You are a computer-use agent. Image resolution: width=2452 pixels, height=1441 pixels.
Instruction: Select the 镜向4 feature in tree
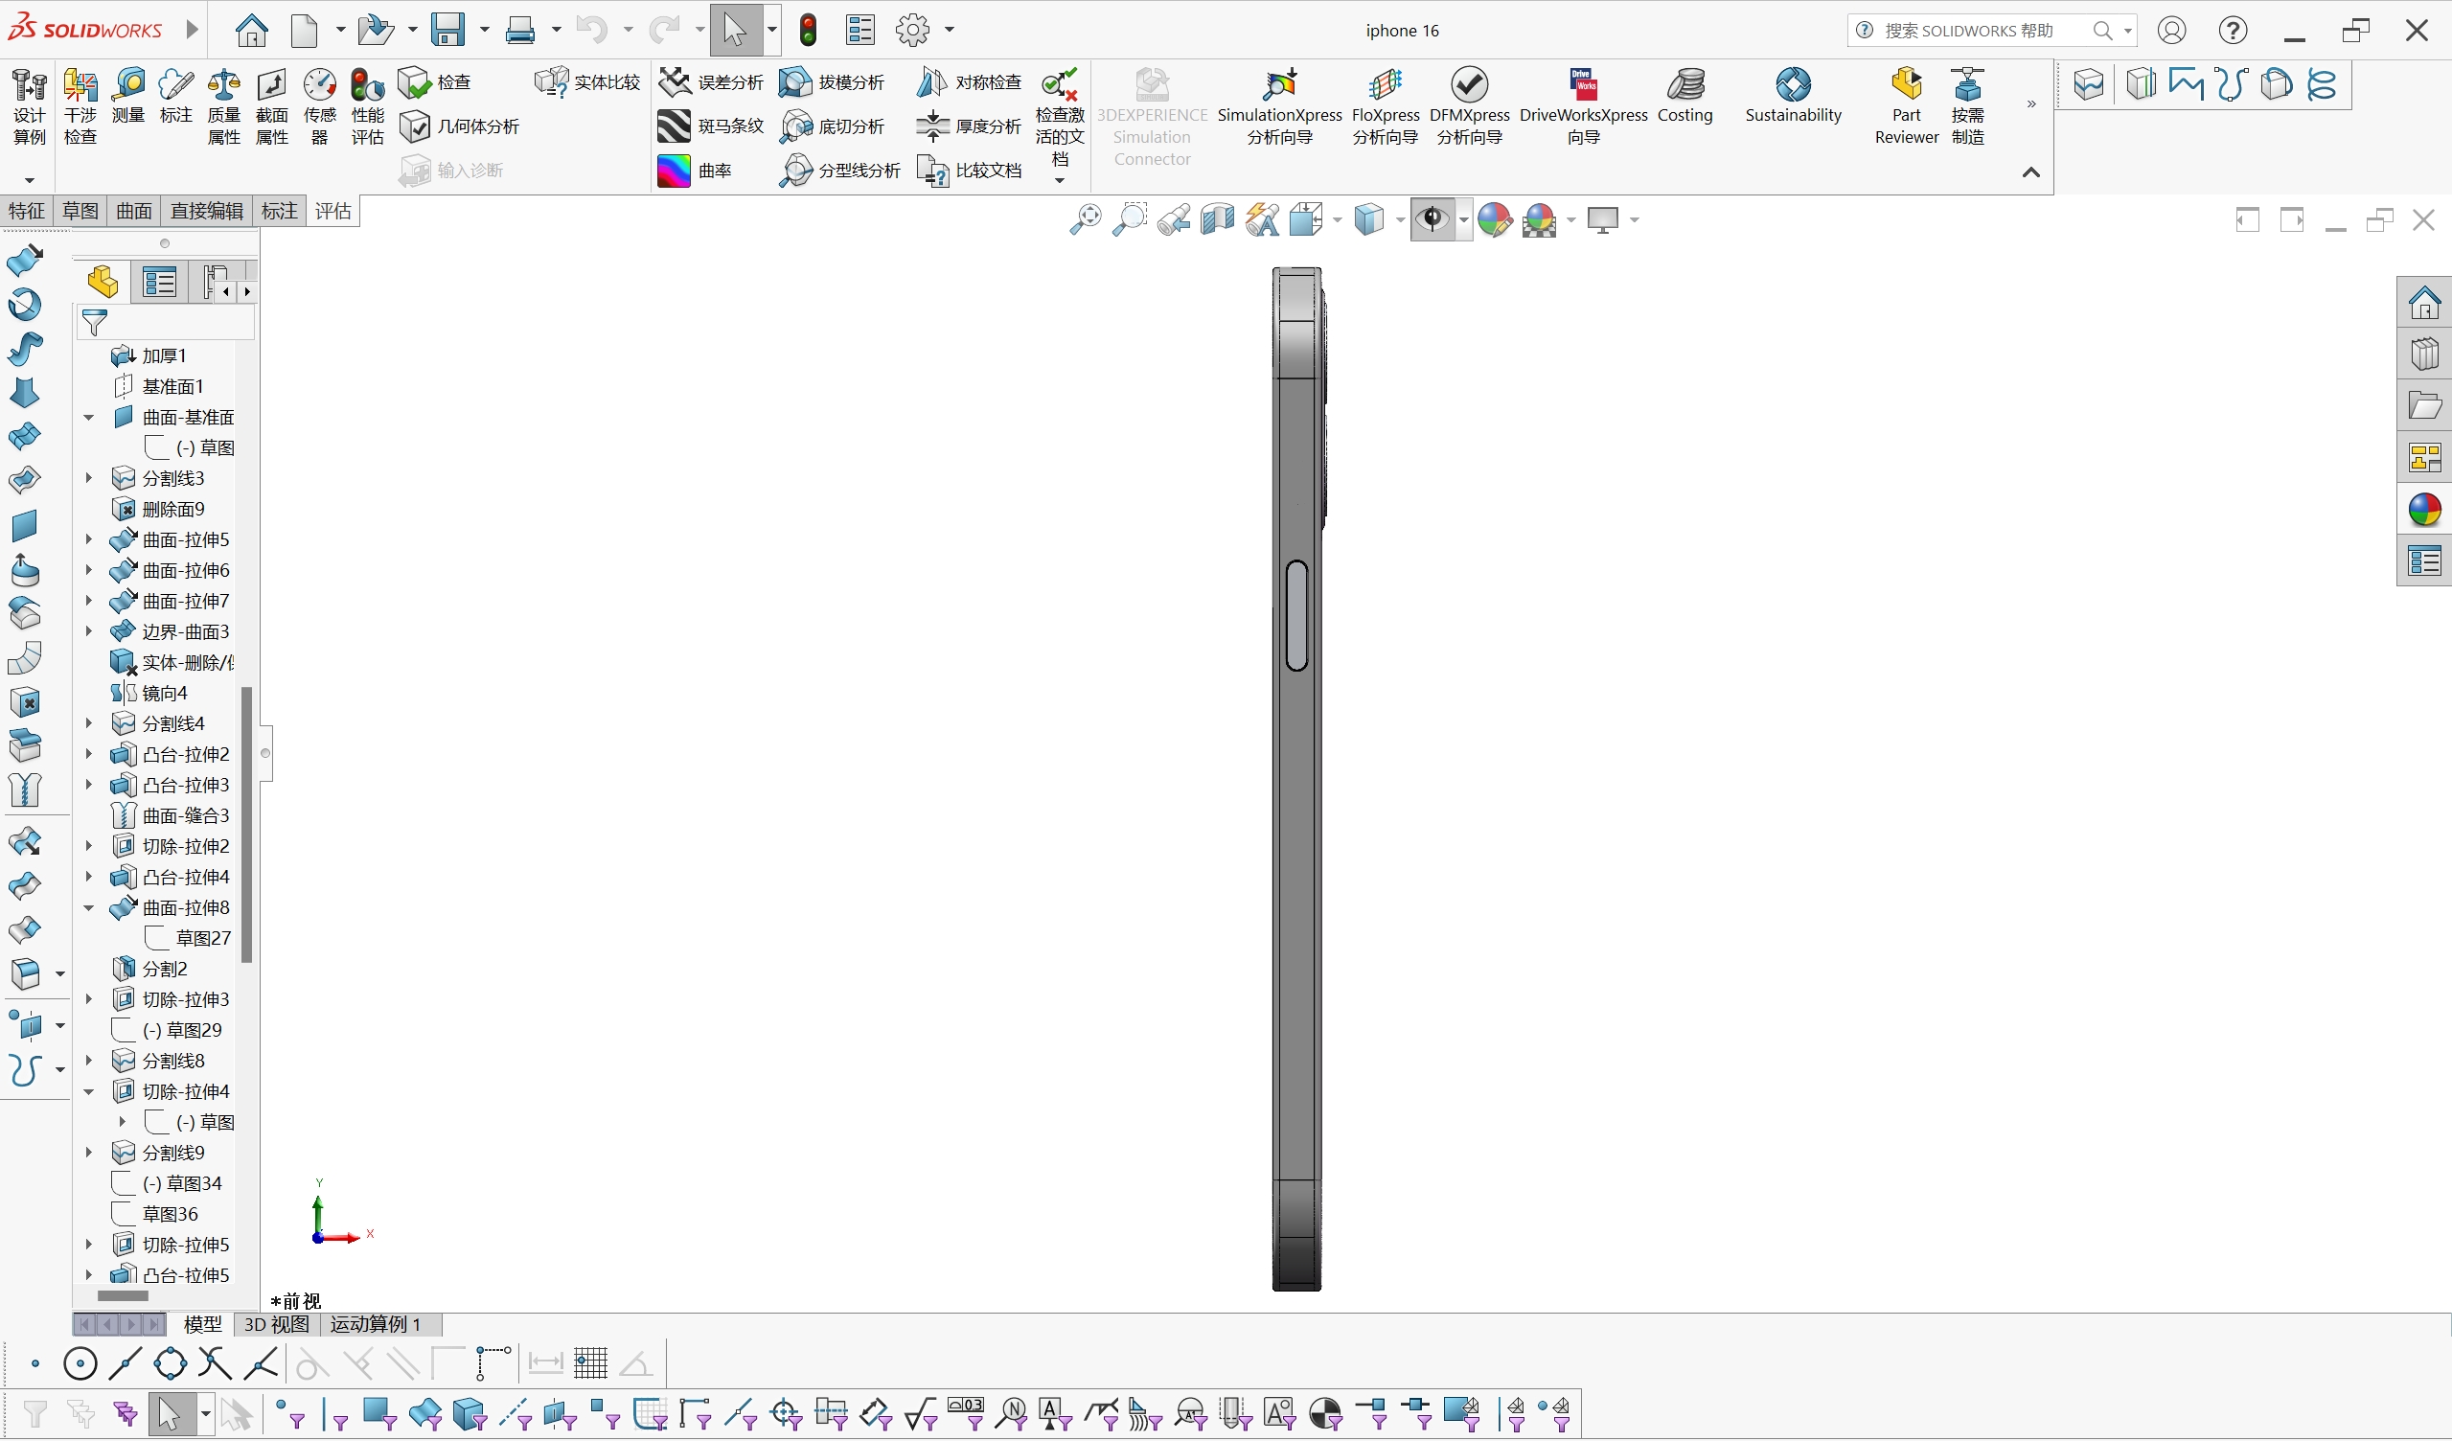click(164, 693)
